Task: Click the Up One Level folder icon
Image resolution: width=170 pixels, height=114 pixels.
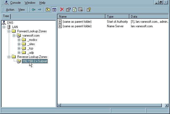Action: pyautogui.click(x=48, y=10)
